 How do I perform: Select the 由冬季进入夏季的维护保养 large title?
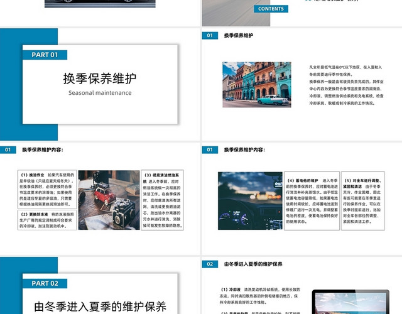click(100, 307)
